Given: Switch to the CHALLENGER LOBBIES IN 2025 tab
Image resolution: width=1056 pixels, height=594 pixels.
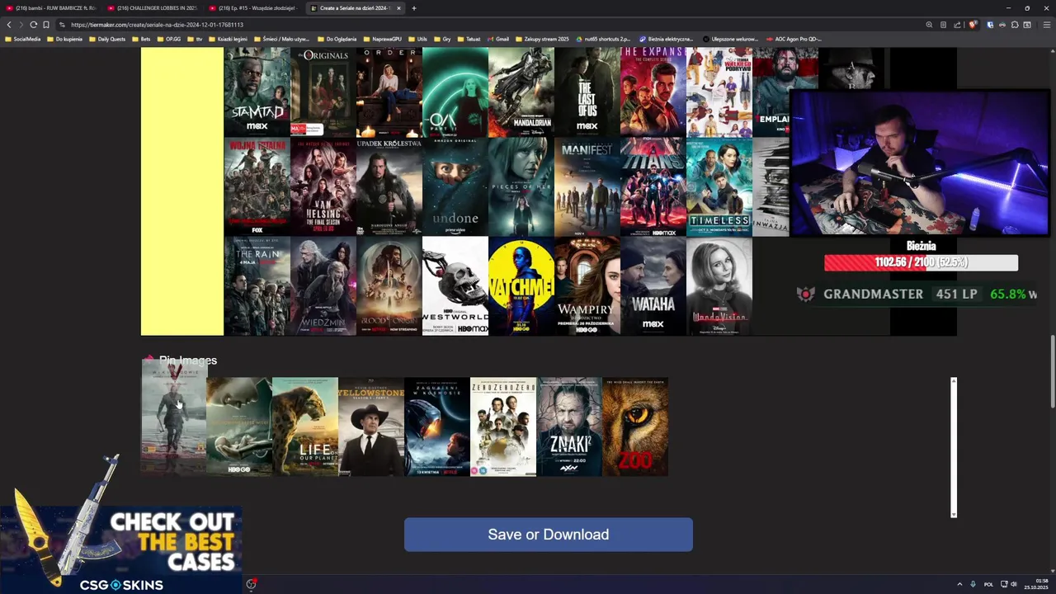Looking at the screenshot, I should 153,8.
